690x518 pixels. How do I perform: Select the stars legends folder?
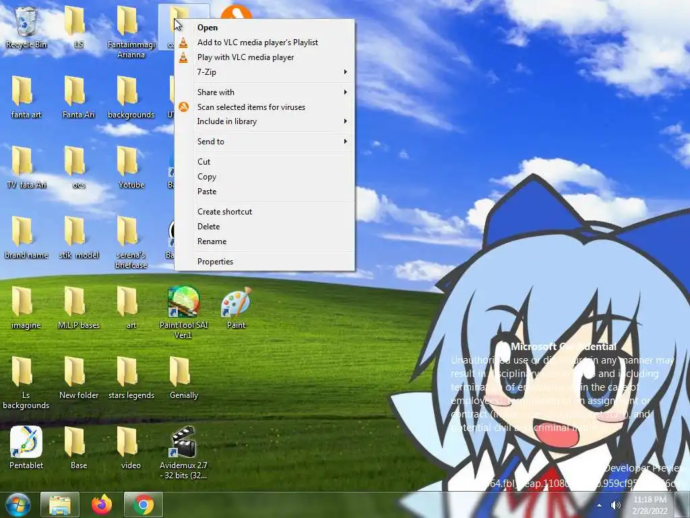[x=131, y=378]
